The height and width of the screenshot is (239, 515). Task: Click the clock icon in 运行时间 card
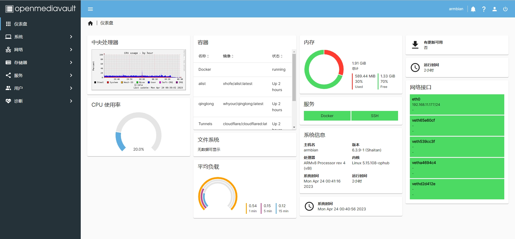415,68
